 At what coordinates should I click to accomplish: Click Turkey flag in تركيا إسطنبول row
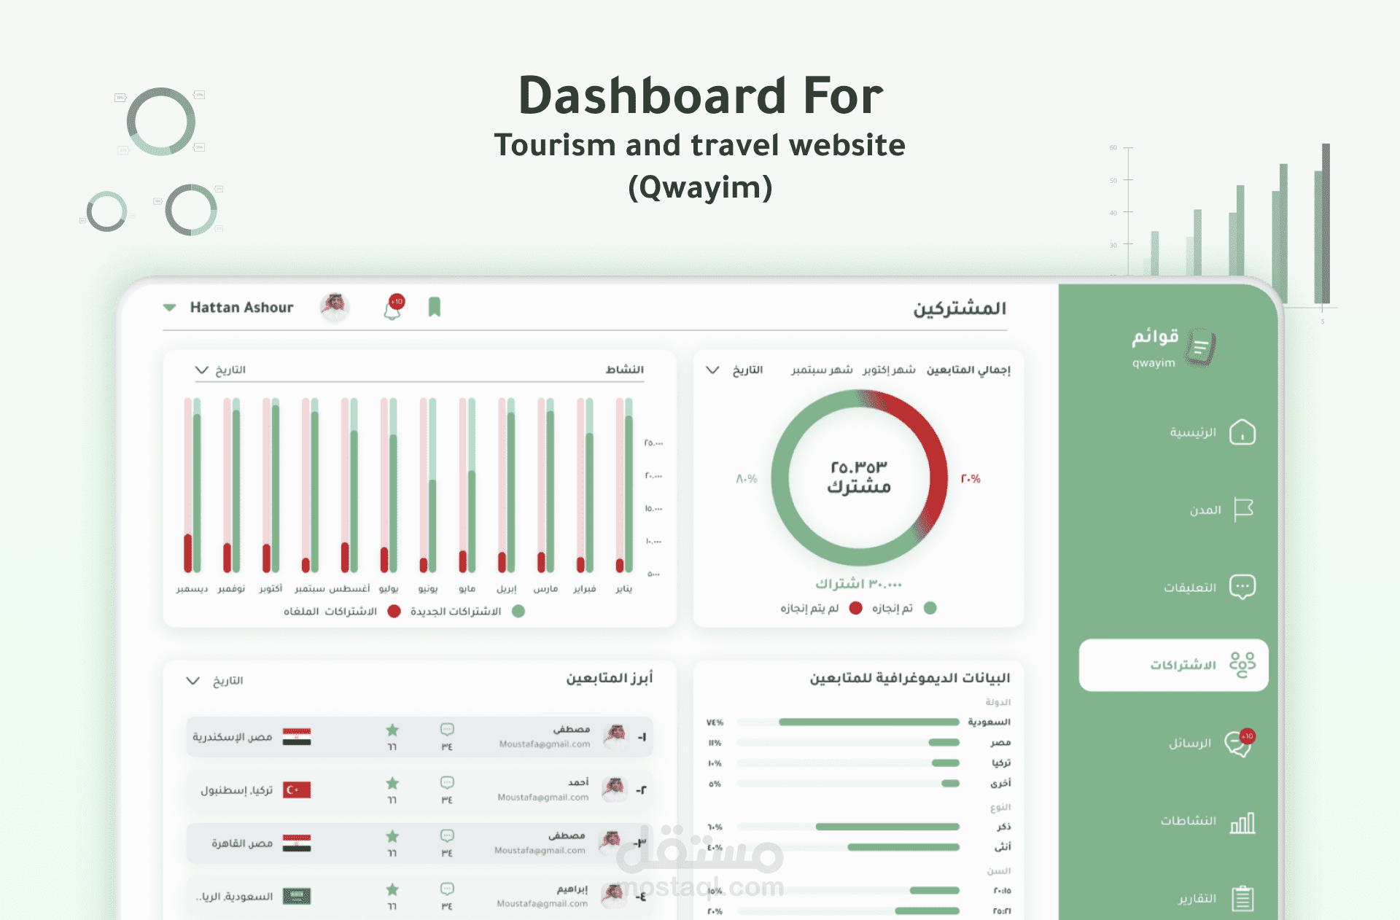coord(297,790)
